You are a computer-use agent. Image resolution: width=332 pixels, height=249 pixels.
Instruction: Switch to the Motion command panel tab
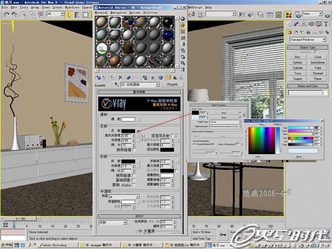pyautogui.click(x=312, y=24)
